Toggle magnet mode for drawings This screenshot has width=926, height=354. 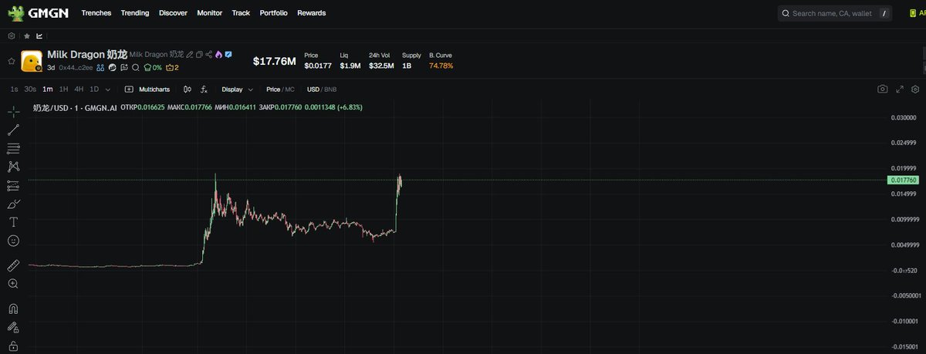[x=13, y=308]
